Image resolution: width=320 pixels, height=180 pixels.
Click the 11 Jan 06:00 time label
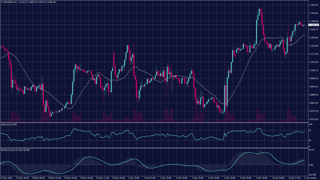click(x=312, y=177)
